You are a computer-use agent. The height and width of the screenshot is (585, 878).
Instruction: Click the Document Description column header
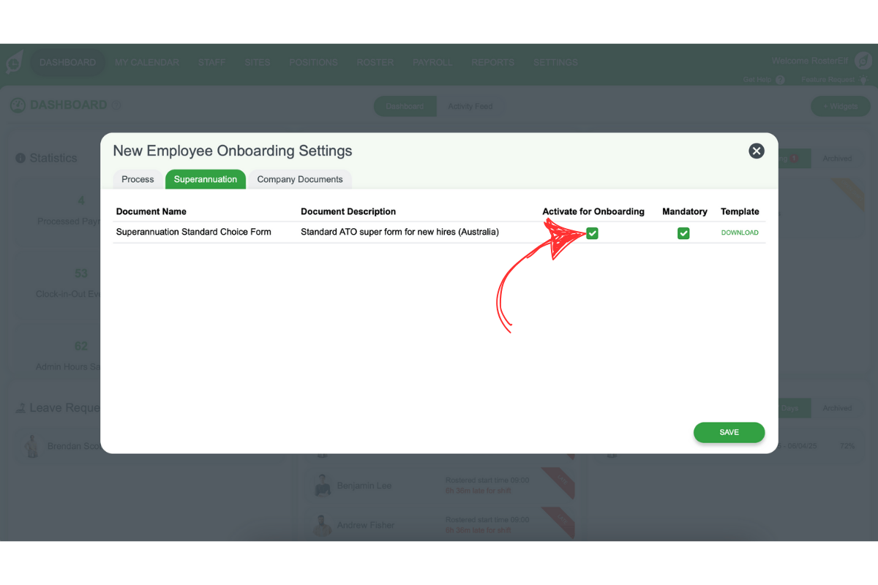click(x=348, y=211)
